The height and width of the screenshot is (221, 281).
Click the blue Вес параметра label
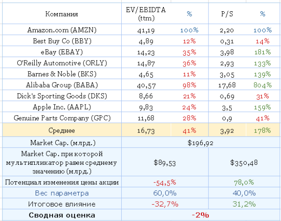[63, 193]
